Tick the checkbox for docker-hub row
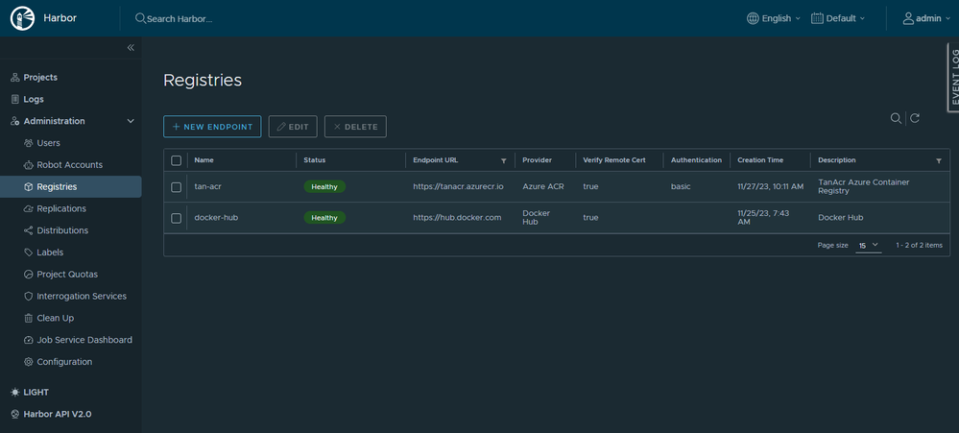Screen dimensions: 959x433 tap(176, 218)
